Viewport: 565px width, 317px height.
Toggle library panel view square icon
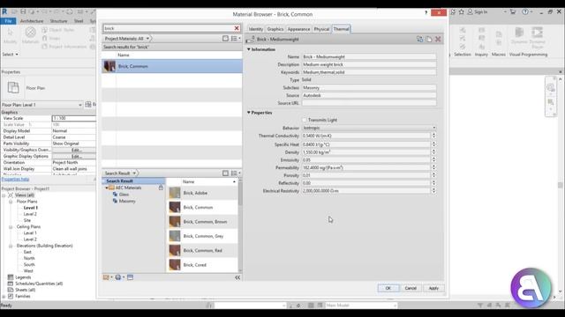click(x=225, y=173)
